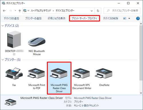Click the view change icon in toolbar

[x=125, y=19]
